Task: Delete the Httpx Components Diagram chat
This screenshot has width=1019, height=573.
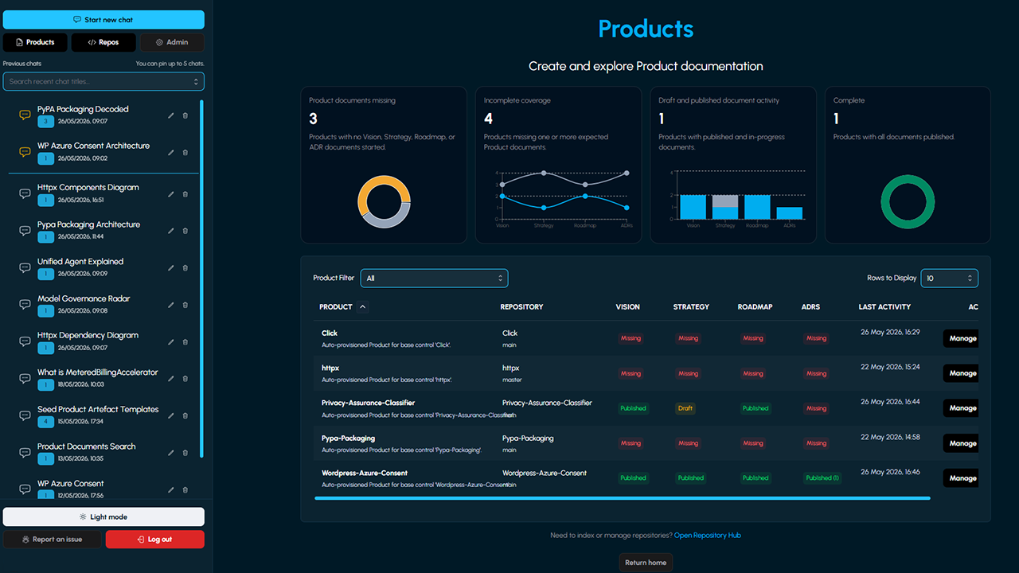Action: coord(185,194)
